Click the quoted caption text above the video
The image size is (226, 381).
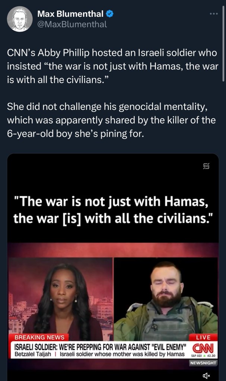pos(113,210)
